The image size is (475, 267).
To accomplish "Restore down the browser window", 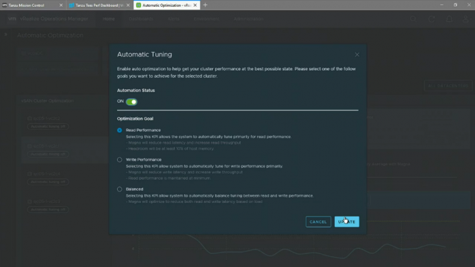I will [x=455, y=5].
